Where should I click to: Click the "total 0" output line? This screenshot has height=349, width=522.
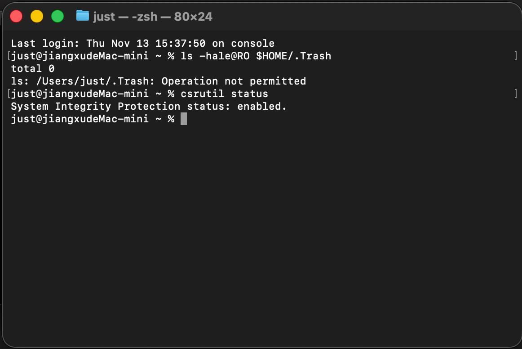point(32,69)
